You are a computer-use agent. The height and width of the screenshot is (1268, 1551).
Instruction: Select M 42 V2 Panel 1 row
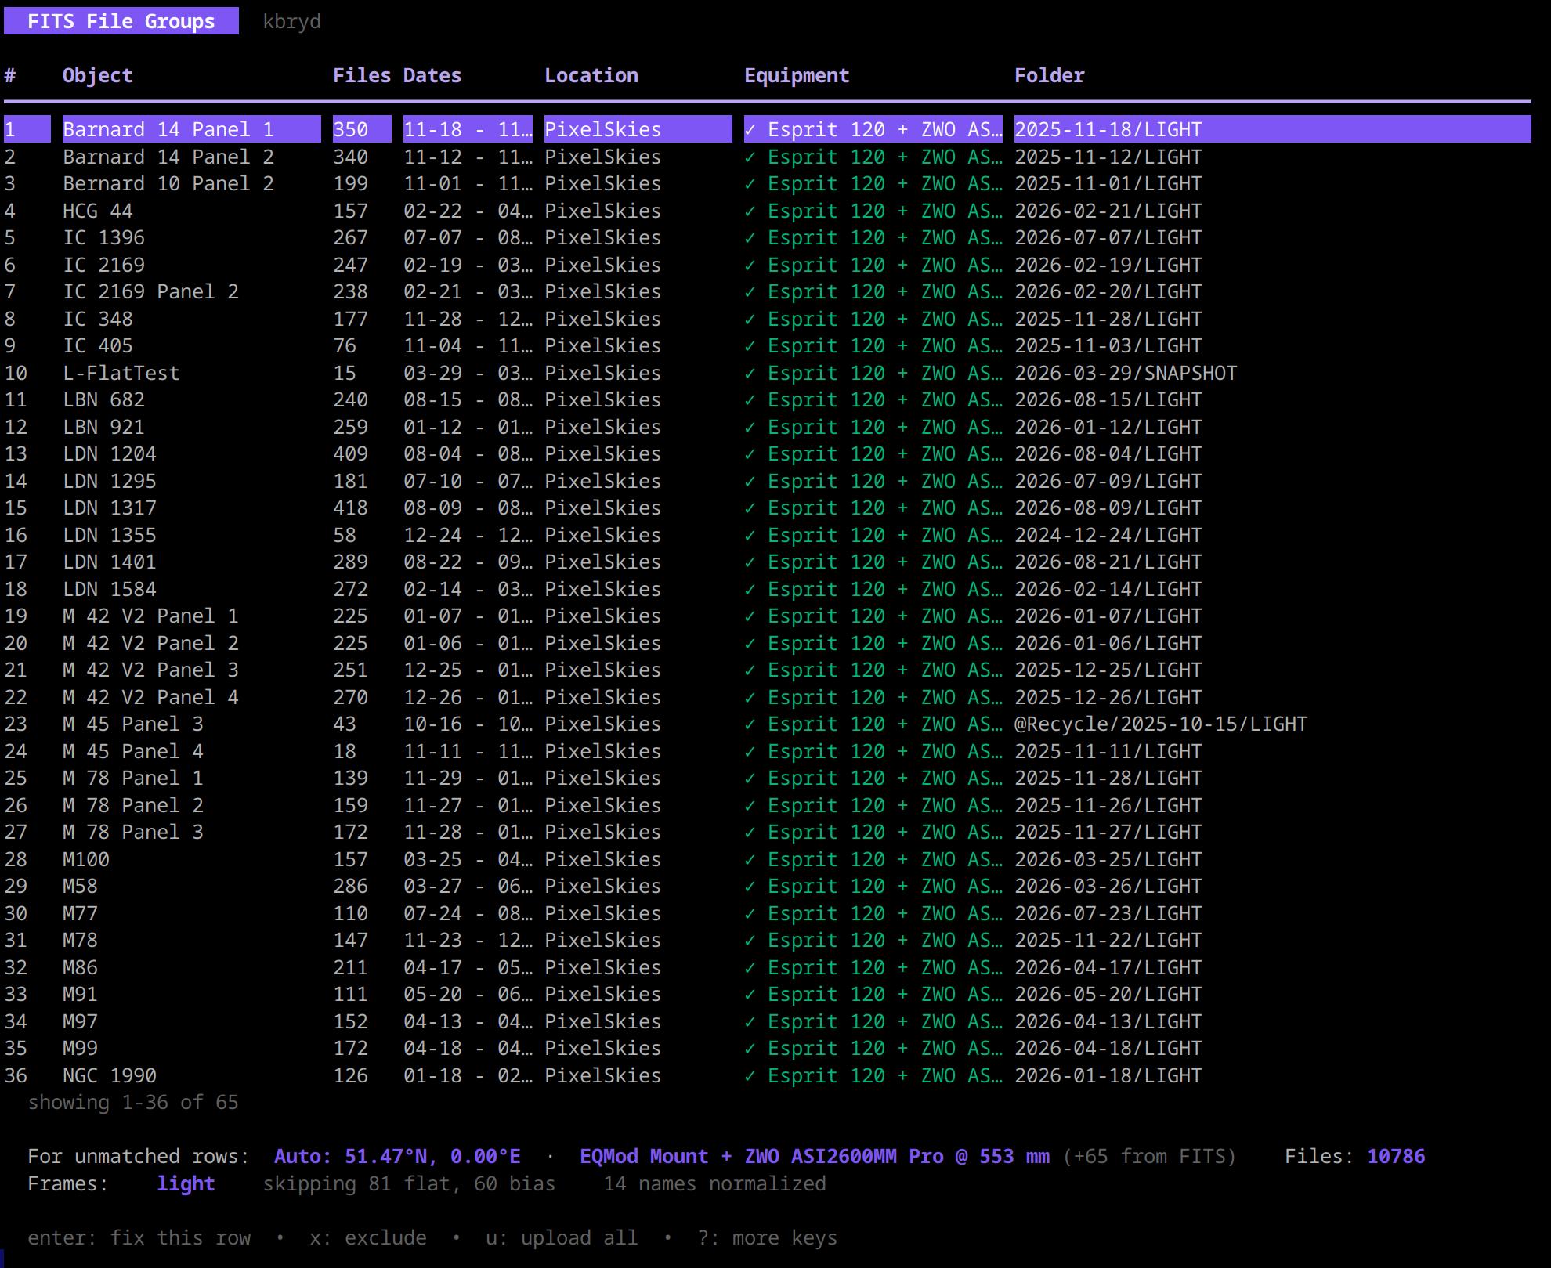768,616
